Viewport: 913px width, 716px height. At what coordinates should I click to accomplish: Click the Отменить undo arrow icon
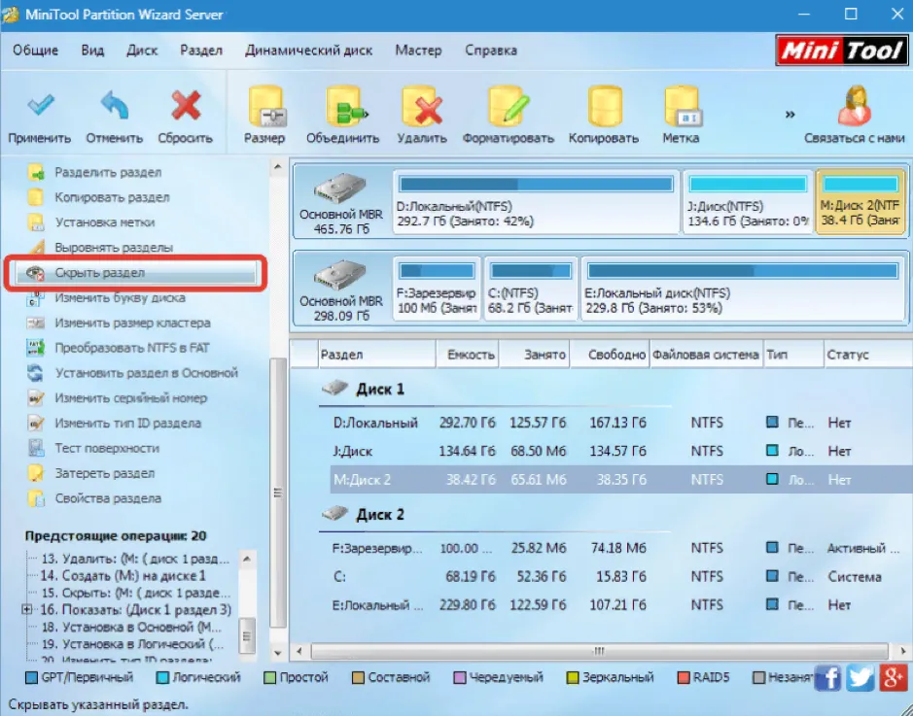(x=115, y=105)
